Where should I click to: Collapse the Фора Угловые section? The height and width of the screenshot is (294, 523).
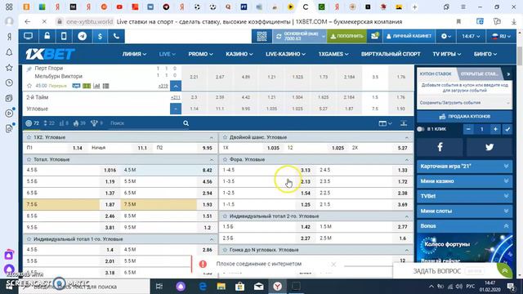point(406,160)
